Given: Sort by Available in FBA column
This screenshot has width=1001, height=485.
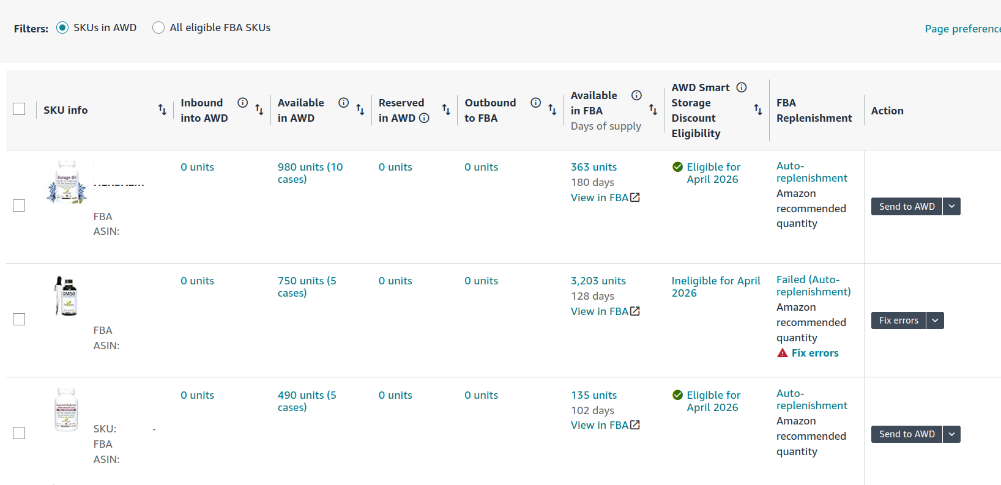Looking at the screenshot, I should 653,109.
